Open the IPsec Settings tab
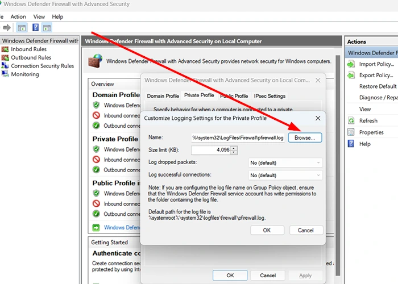This screenshot has width=398, height=284. click(x=270, y=96)
